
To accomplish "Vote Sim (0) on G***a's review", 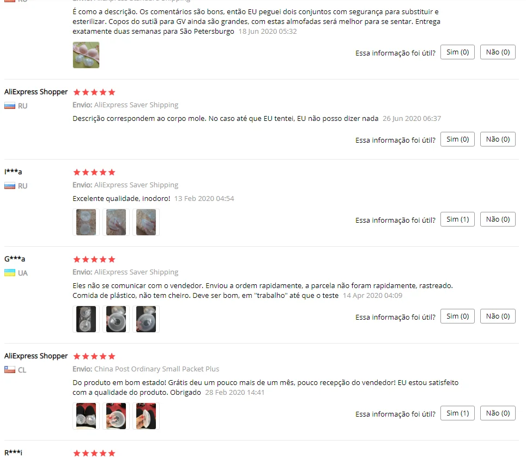I will click(x=457, y=316).
